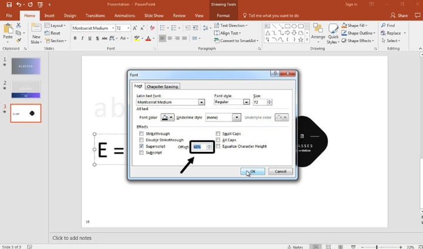
Task: Select slide 1 thumbnail
Action: (x=26, y=66)
